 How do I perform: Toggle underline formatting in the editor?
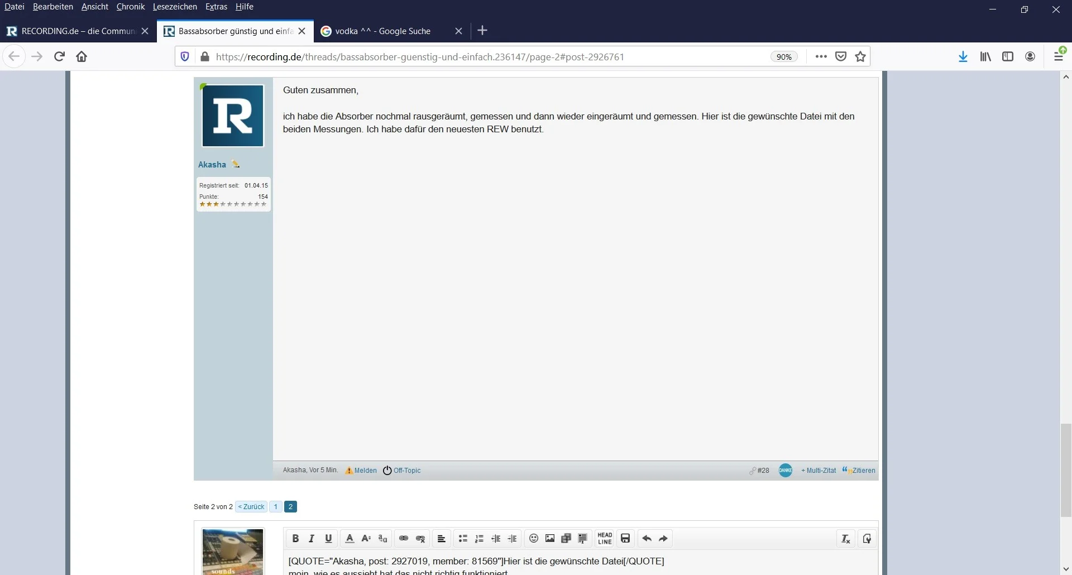(328, 539)
